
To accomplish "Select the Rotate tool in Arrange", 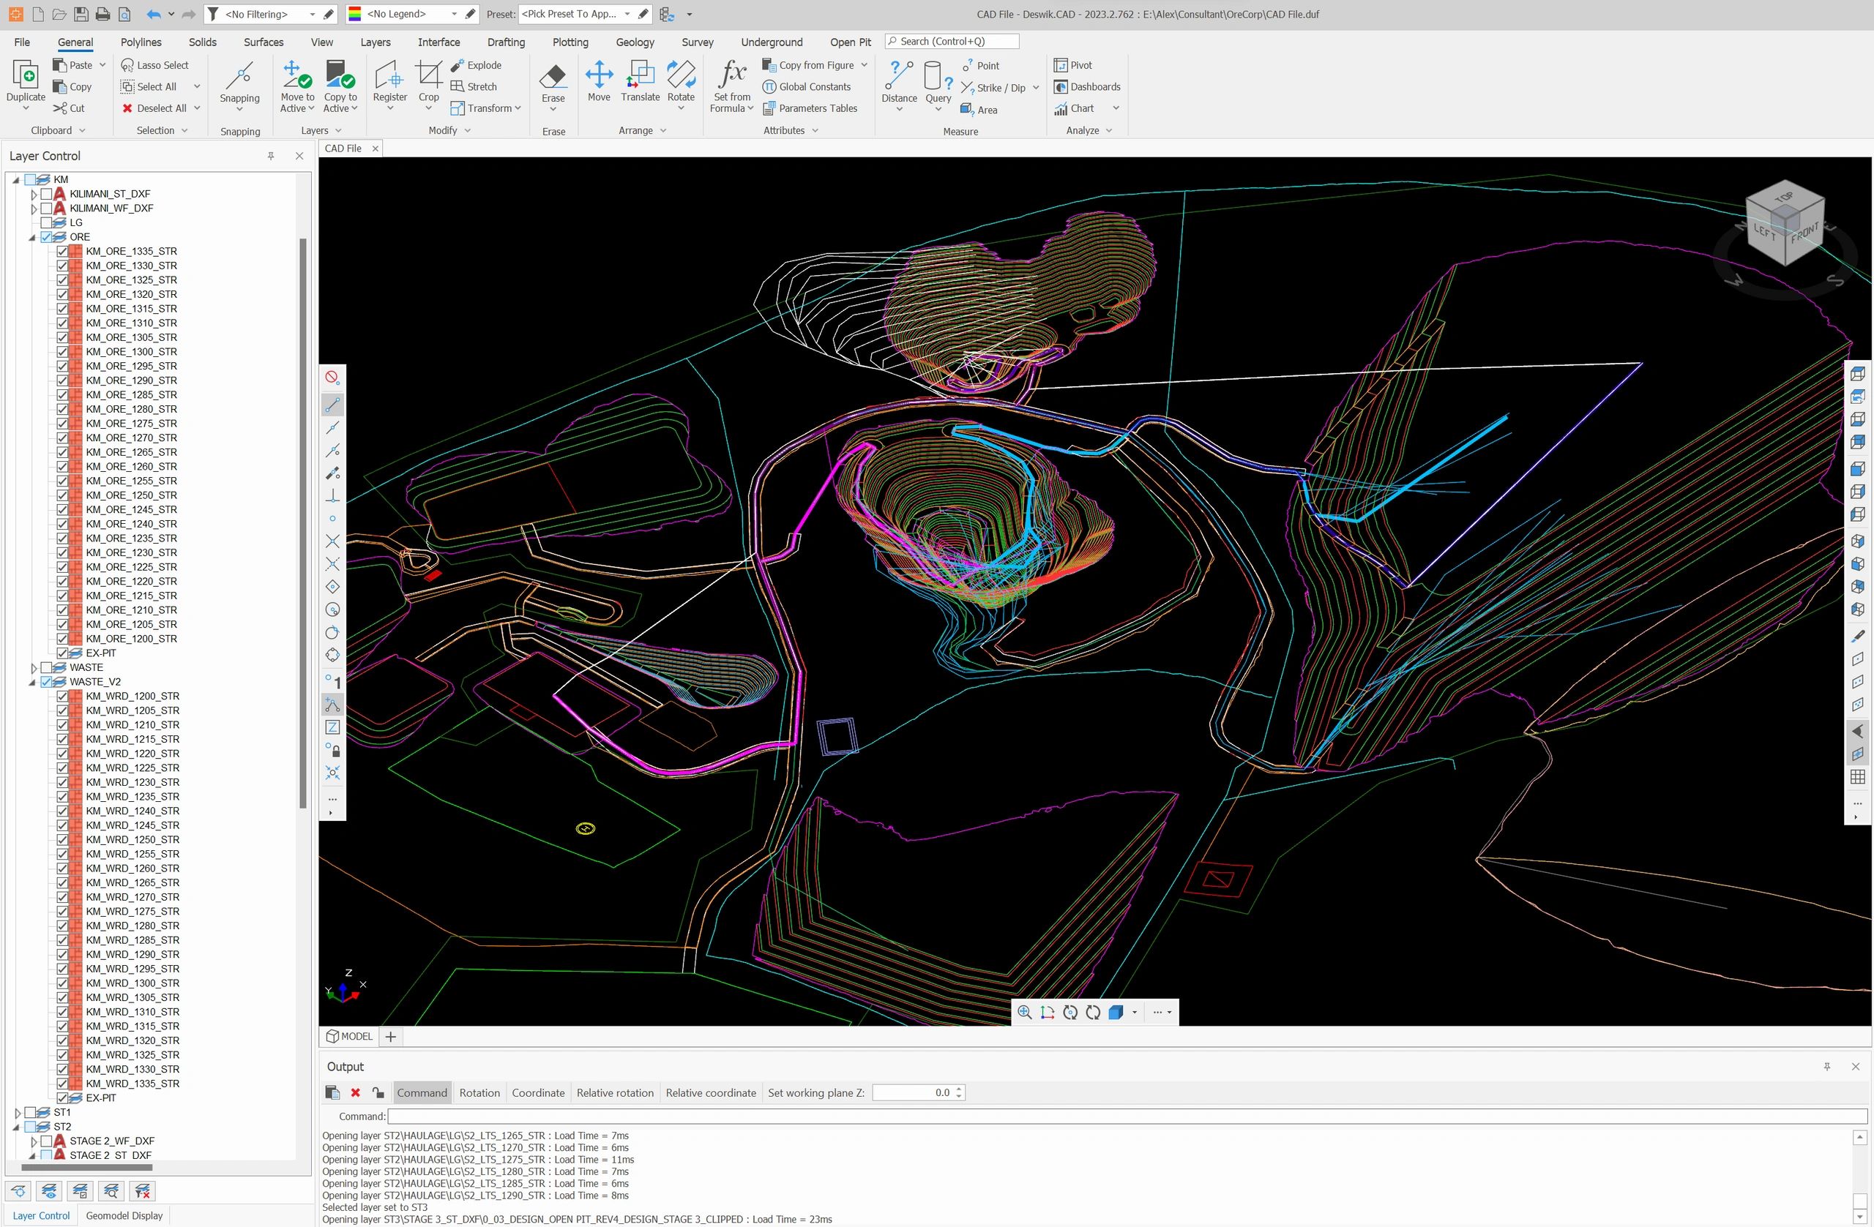I will (680, 75).
